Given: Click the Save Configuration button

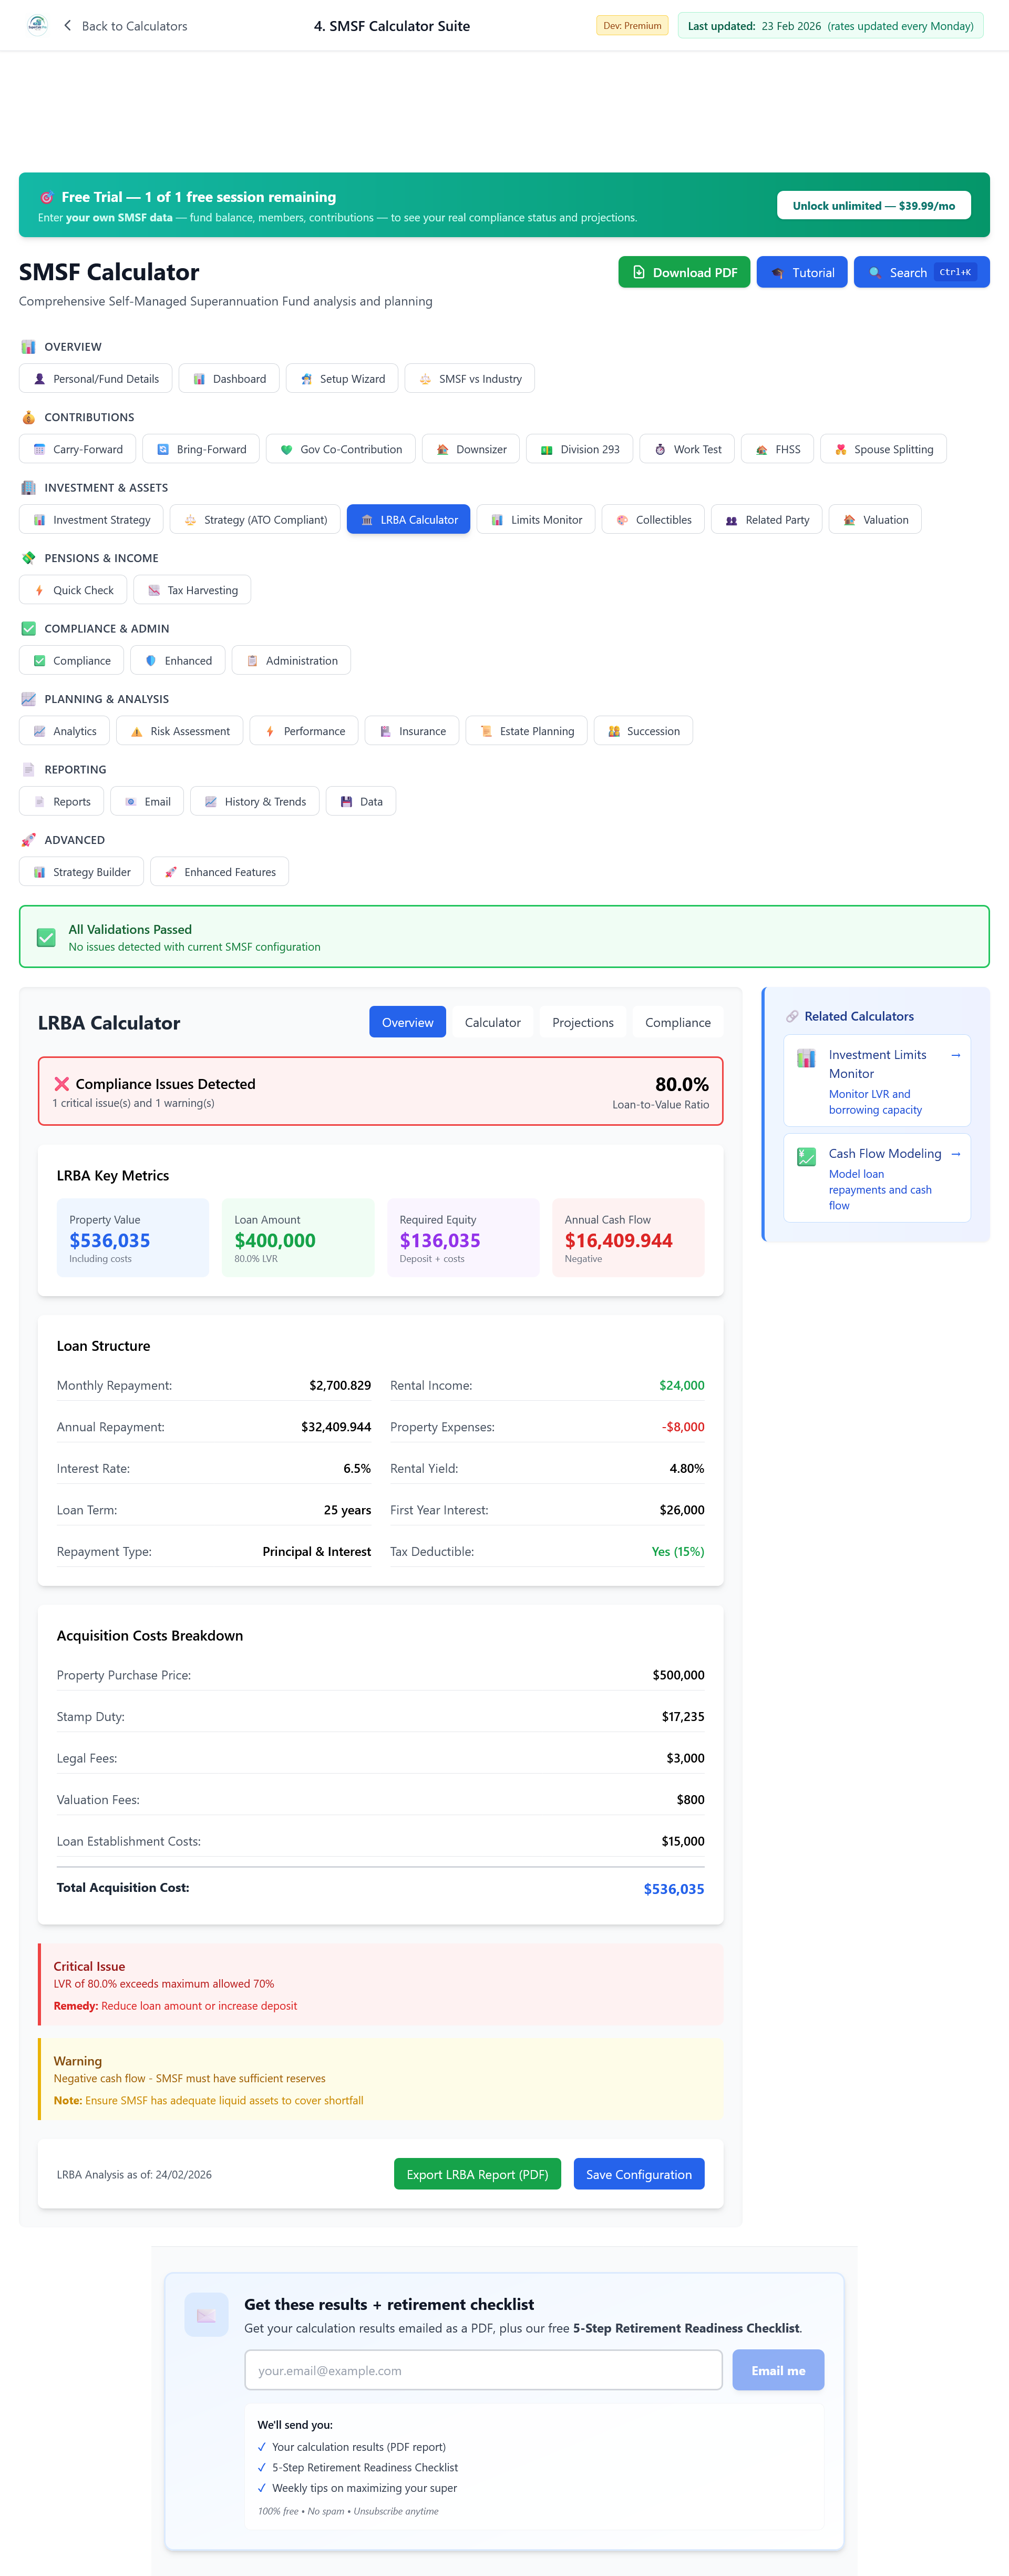Looking at the screenshot, I should tap(639, 2174).
